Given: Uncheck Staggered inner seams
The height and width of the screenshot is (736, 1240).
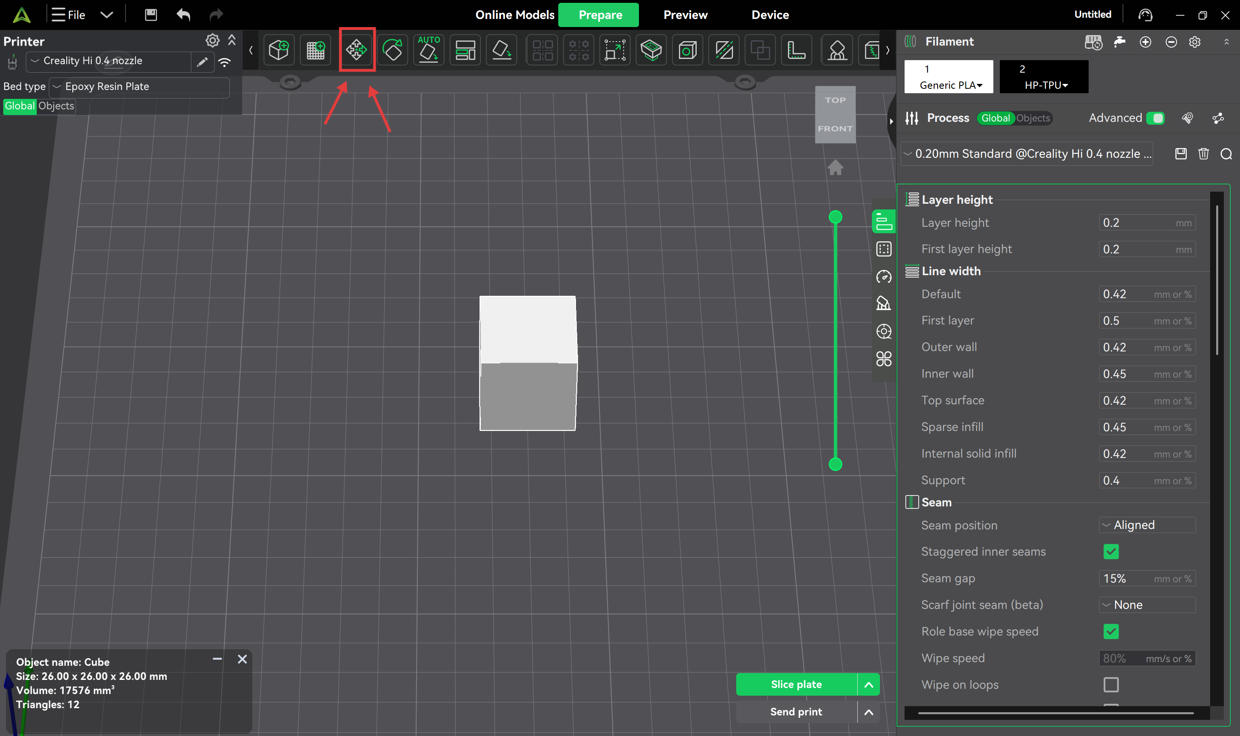Looking at the screenshot, I should 1111,552.
